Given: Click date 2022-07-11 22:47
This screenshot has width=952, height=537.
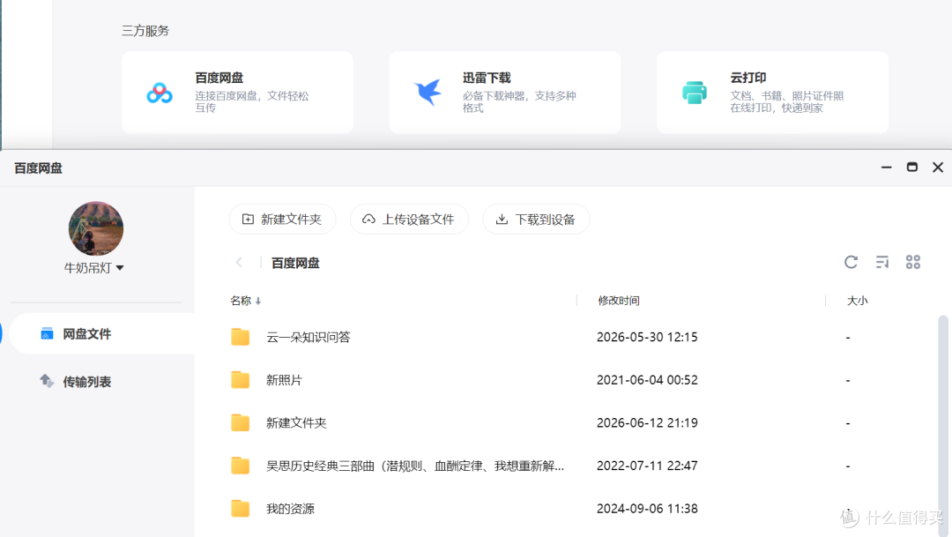Looking at the screenshot, I should click(647, 466).
